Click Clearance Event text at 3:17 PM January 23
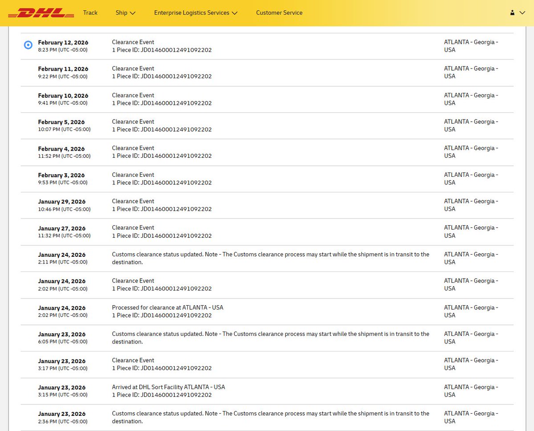The image size is (534, 431). coord(133,360)
